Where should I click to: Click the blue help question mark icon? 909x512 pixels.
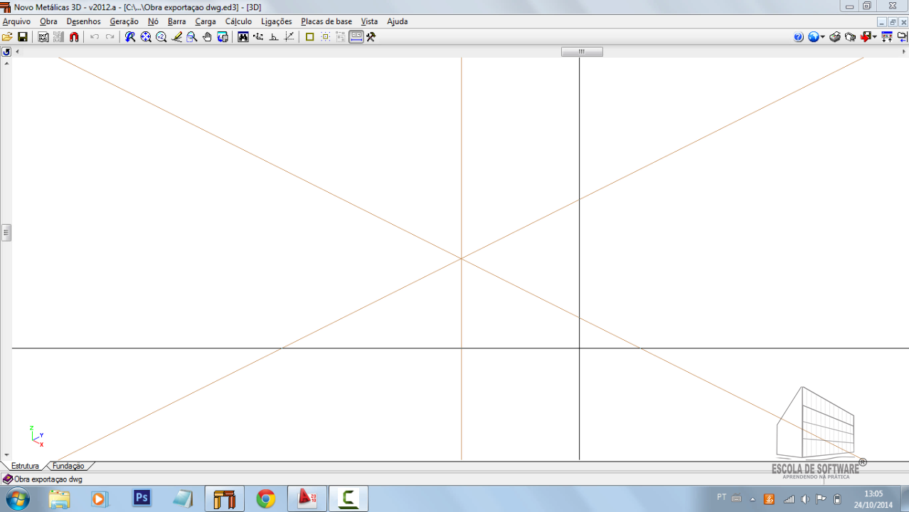(x=798, y=37)
